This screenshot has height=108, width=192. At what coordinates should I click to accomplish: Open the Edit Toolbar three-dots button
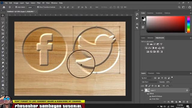3,92
